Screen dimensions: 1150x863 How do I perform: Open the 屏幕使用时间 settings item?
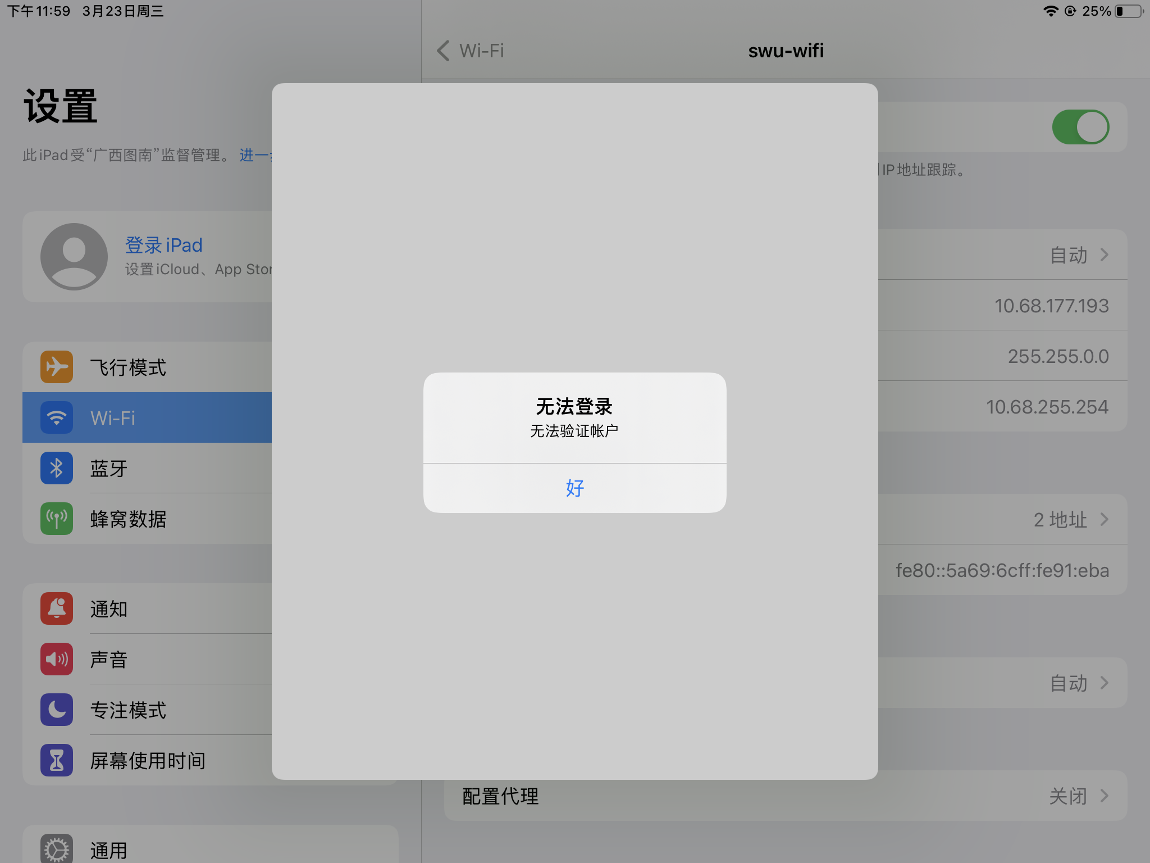(148, 761)
